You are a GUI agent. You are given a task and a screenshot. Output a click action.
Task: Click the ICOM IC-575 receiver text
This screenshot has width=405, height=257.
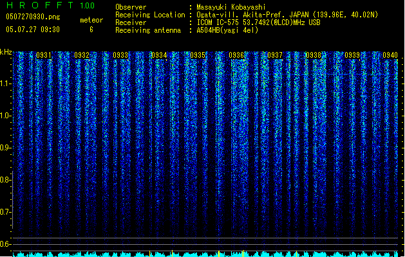click(x=258, y=22)
